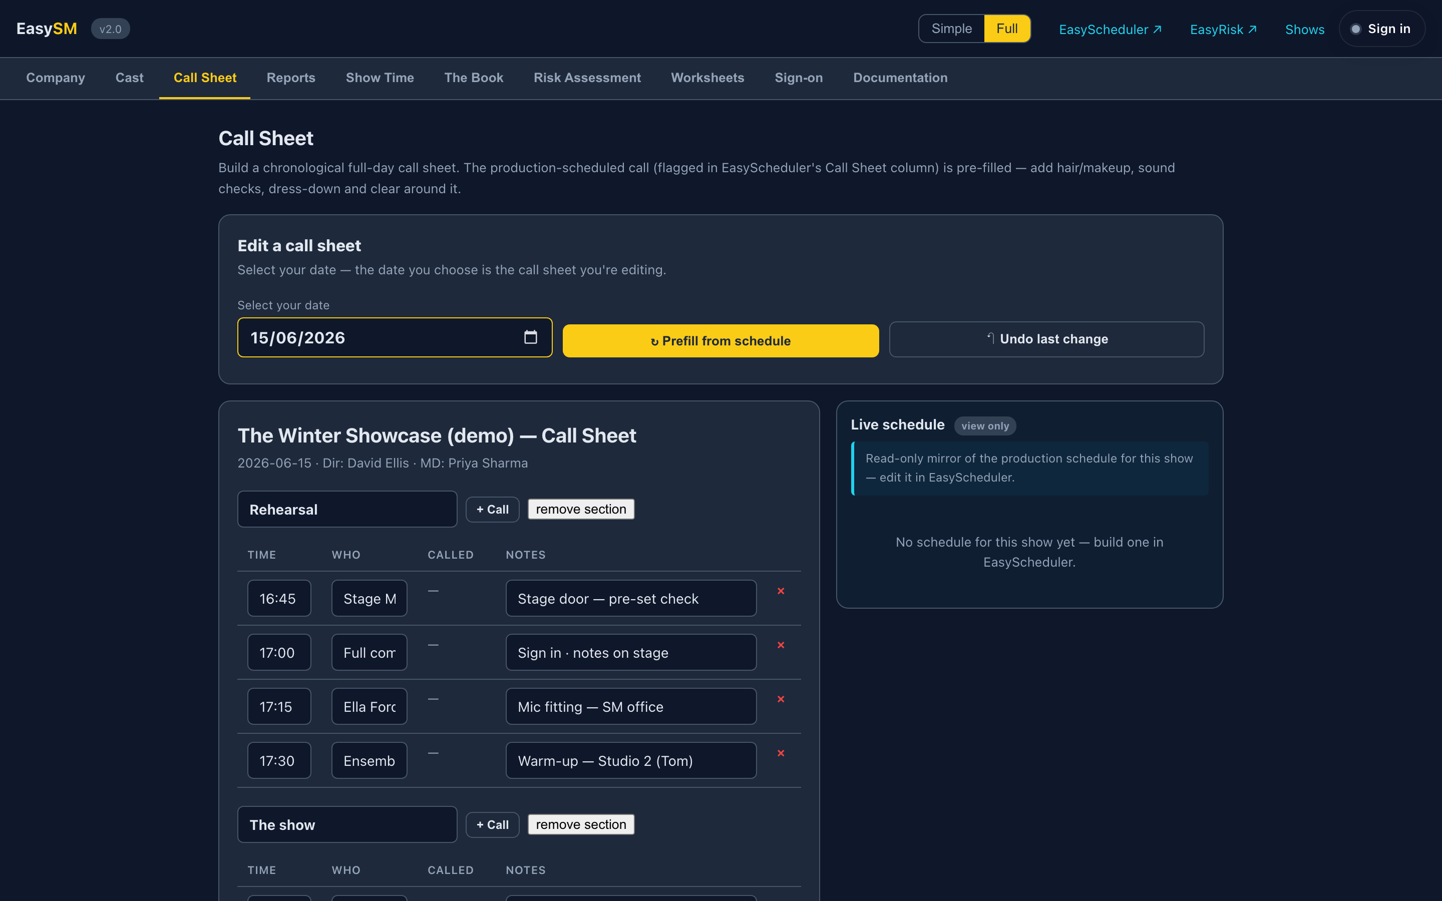Edit the 17:30 time field
1442x901 pixels.
point(279,760)
